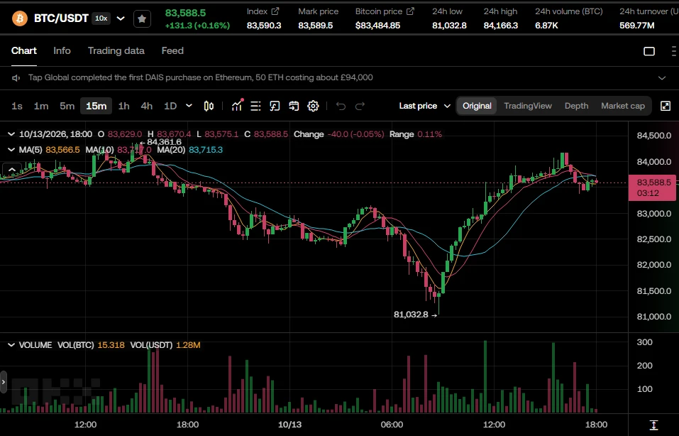Open chart settings gear icon
The width and height of the screenshot is (679, 436).
click(x=313, y=106)
